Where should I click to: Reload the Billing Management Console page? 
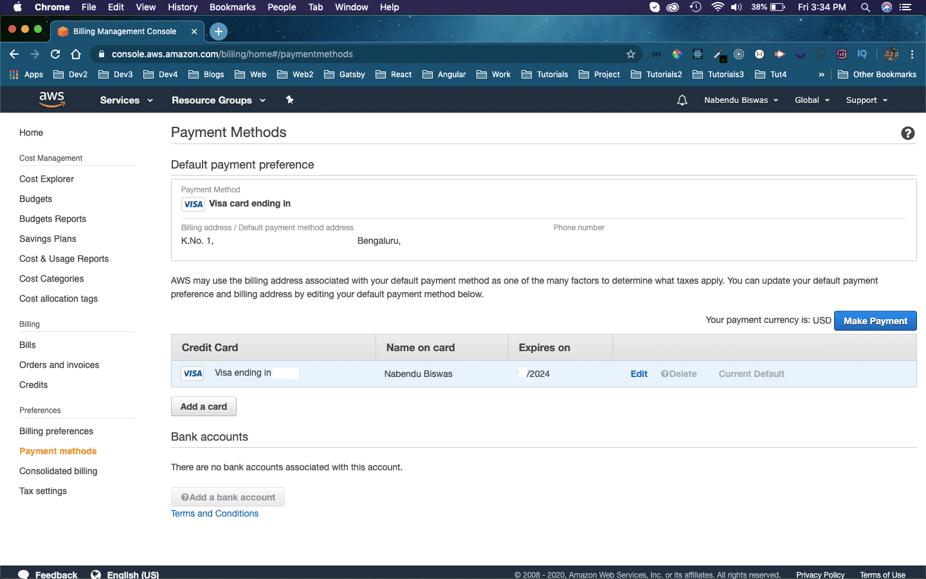[x=55, y=54]
